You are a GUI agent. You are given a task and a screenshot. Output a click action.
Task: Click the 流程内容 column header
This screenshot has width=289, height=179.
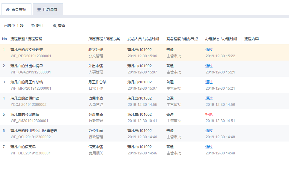[x=252, y=39]
